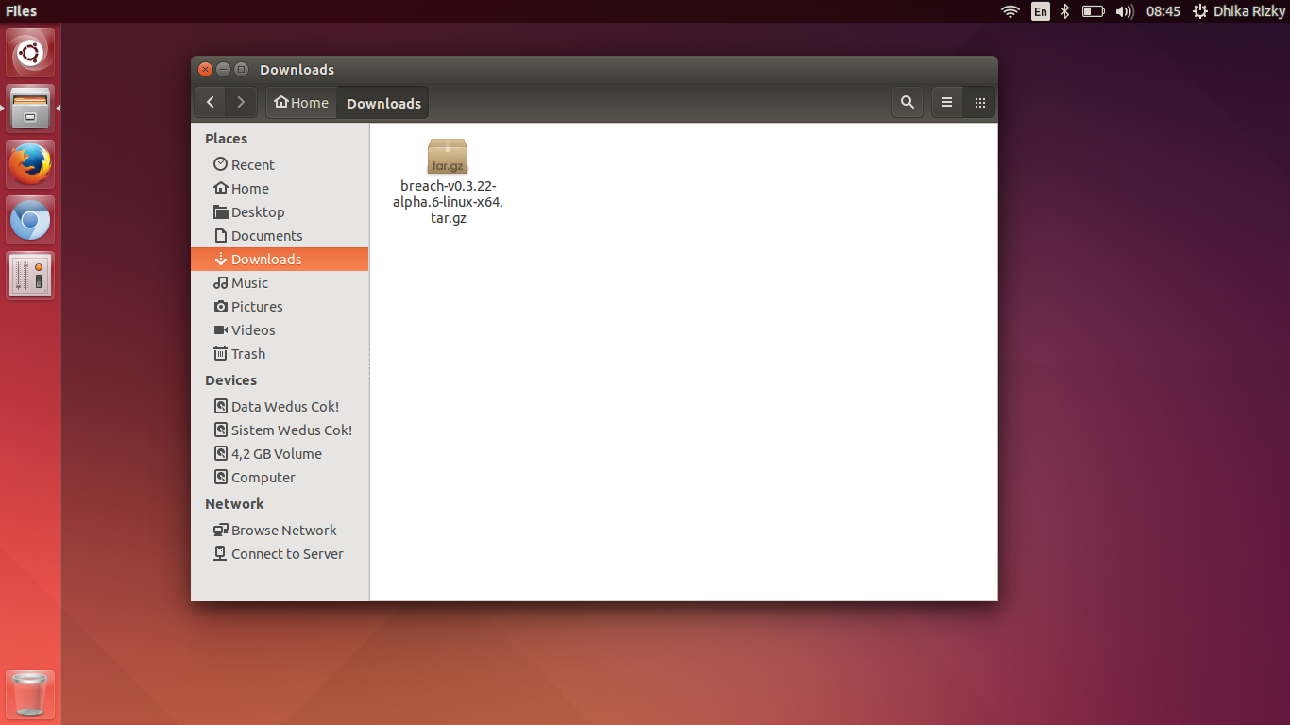Image resolution: width=1290 pixels, height=725 pixels.
Task: Open Home in the Places sidebar
Action: click(280, 188)
